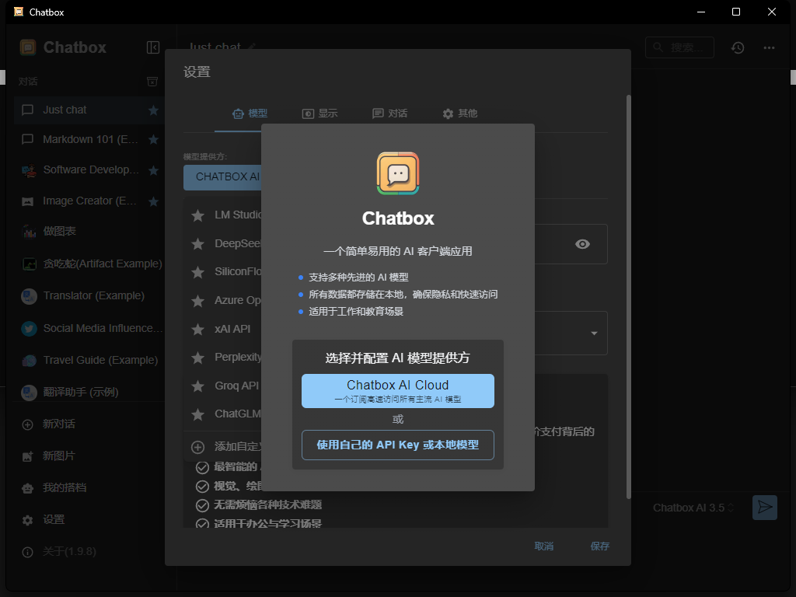Screen dimensions: 796x597
Task: Click the star beside xAI API
Action: coord(197,329)
